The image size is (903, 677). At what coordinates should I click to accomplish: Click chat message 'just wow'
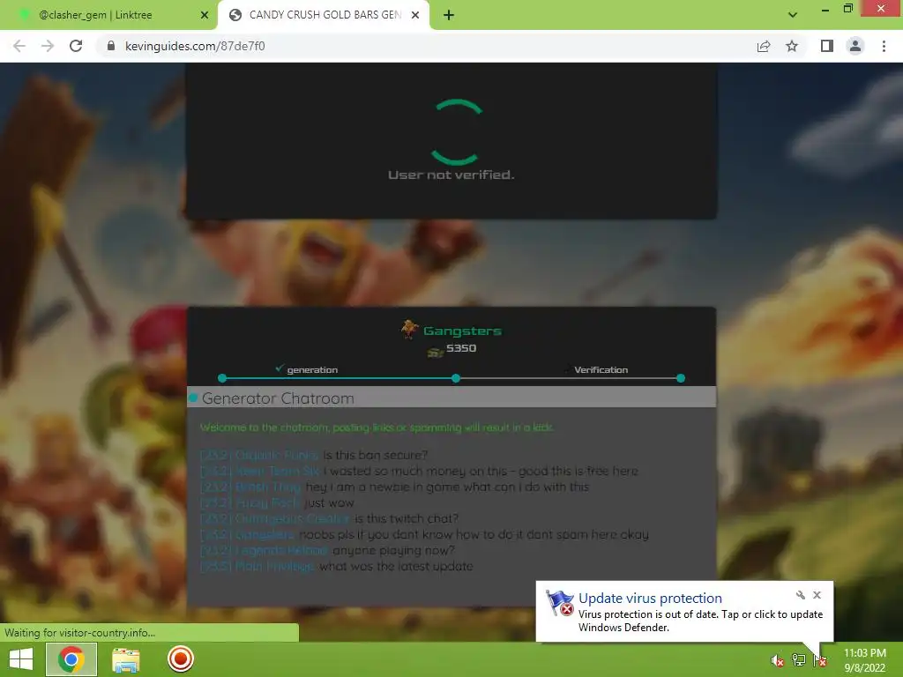tap(329, 502)
